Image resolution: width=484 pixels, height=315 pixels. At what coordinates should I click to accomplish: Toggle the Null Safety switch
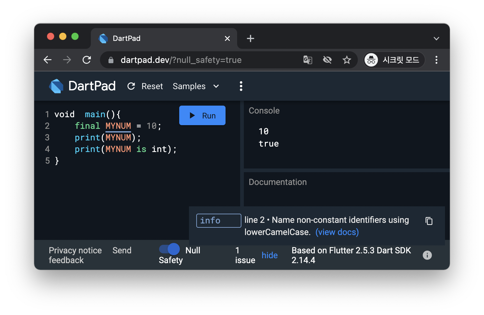(x=169, y=249)
